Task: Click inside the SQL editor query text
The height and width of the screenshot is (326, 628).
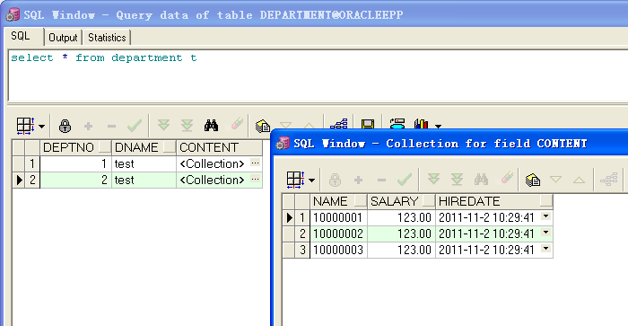Action: click(104, 57)
